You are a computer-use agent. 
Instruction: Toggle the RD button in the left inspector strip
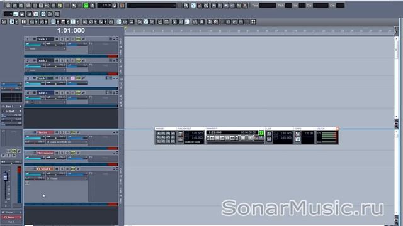pos(14,151)
